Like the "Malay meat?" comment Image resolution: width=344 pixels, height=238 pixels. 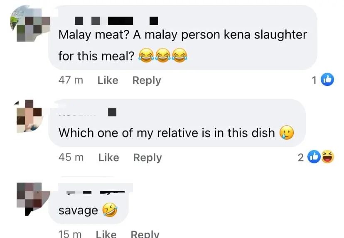click(x=108, y=80)
